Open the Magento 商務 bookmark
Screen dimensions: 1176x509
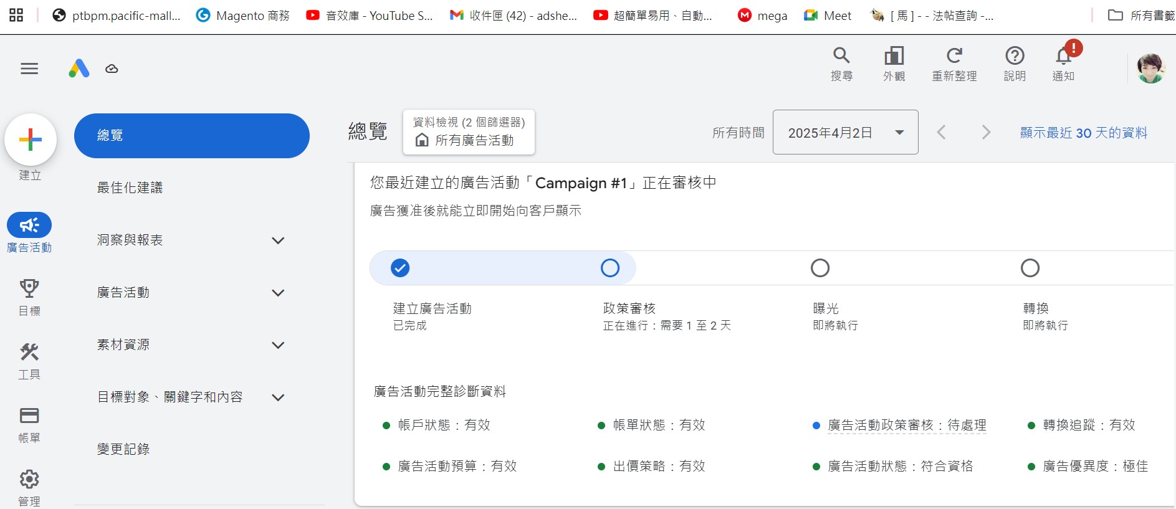tap(242, 16)
